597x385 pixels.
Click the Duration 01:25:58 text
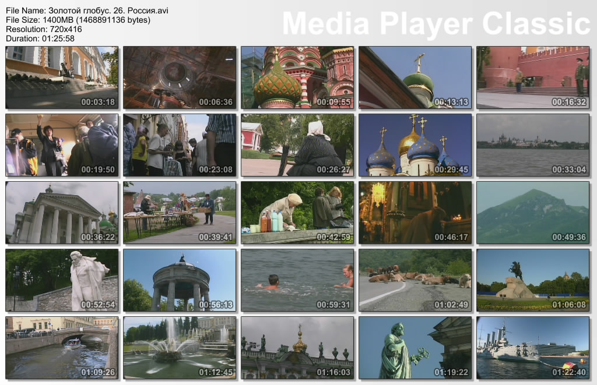pyautogui.click(x=40, y=38)
